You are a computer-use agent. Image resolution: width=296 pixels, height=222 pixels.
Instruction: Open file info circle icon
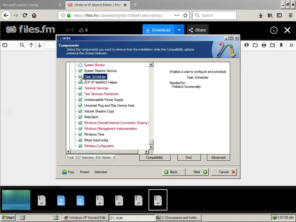(x=274, y=30)
